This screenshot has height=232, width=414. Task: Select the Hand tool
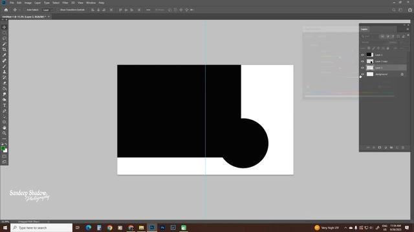(5, 128)
